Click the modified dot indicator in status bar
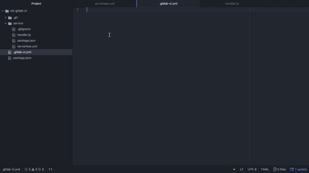309x173 pixels. coord(234,169)
